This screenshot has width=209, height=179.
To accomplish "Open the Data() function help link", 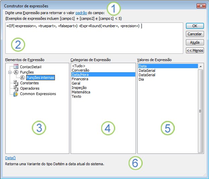I will [x=10, y=158].
